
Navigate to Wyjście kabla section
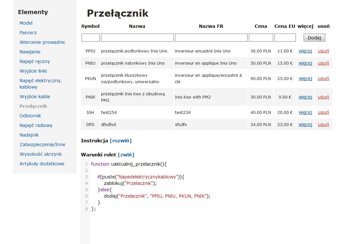pos(35,97)
